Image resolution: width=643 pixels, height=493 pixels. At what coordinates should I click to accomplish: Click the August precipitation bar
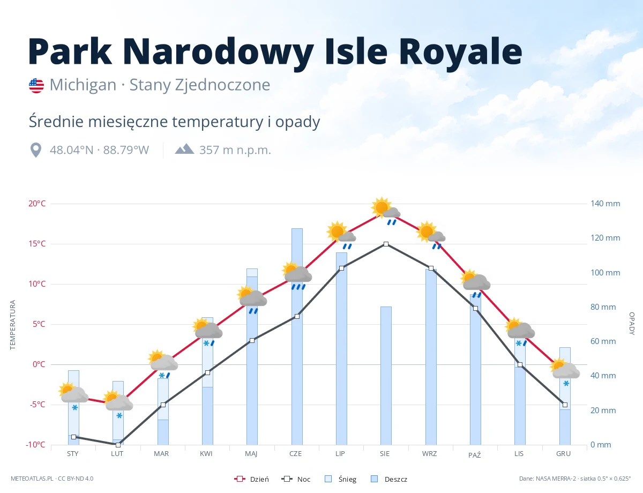pos(386,376)
